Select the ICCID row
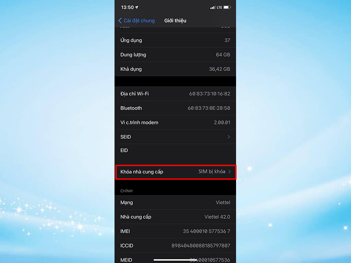Viewport: 351px width, 263px height. pyautogui.click(x=175, y=245)
